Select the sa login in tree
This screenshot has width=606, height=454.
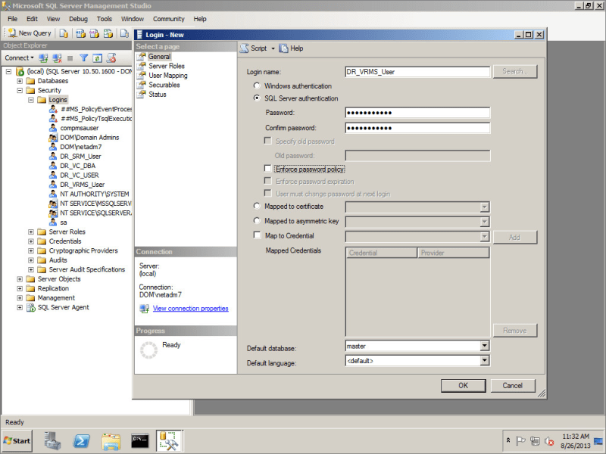pos(64,222)
